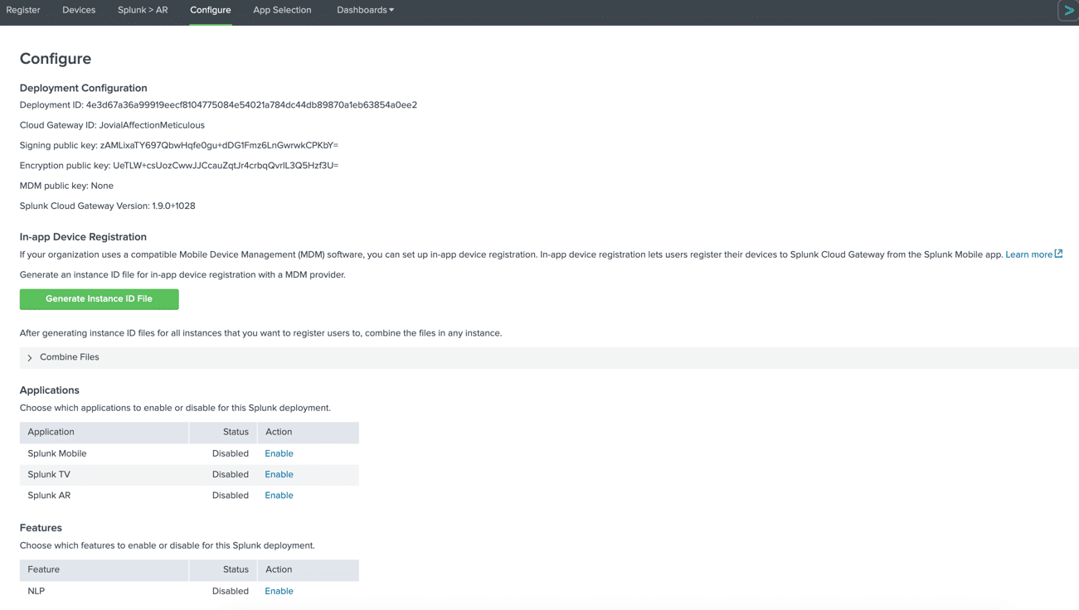This screenshot has width=1079, height=610.
Task: Enable the Splunk TV application
Action: [279, 475]
